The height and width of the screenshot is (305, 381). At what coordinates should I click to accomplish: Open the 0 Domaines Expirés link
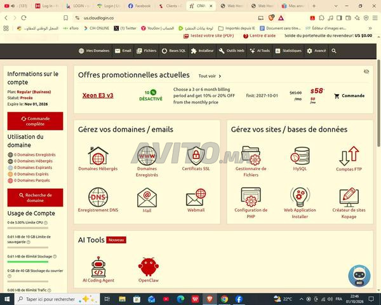[x=31, y=174]
